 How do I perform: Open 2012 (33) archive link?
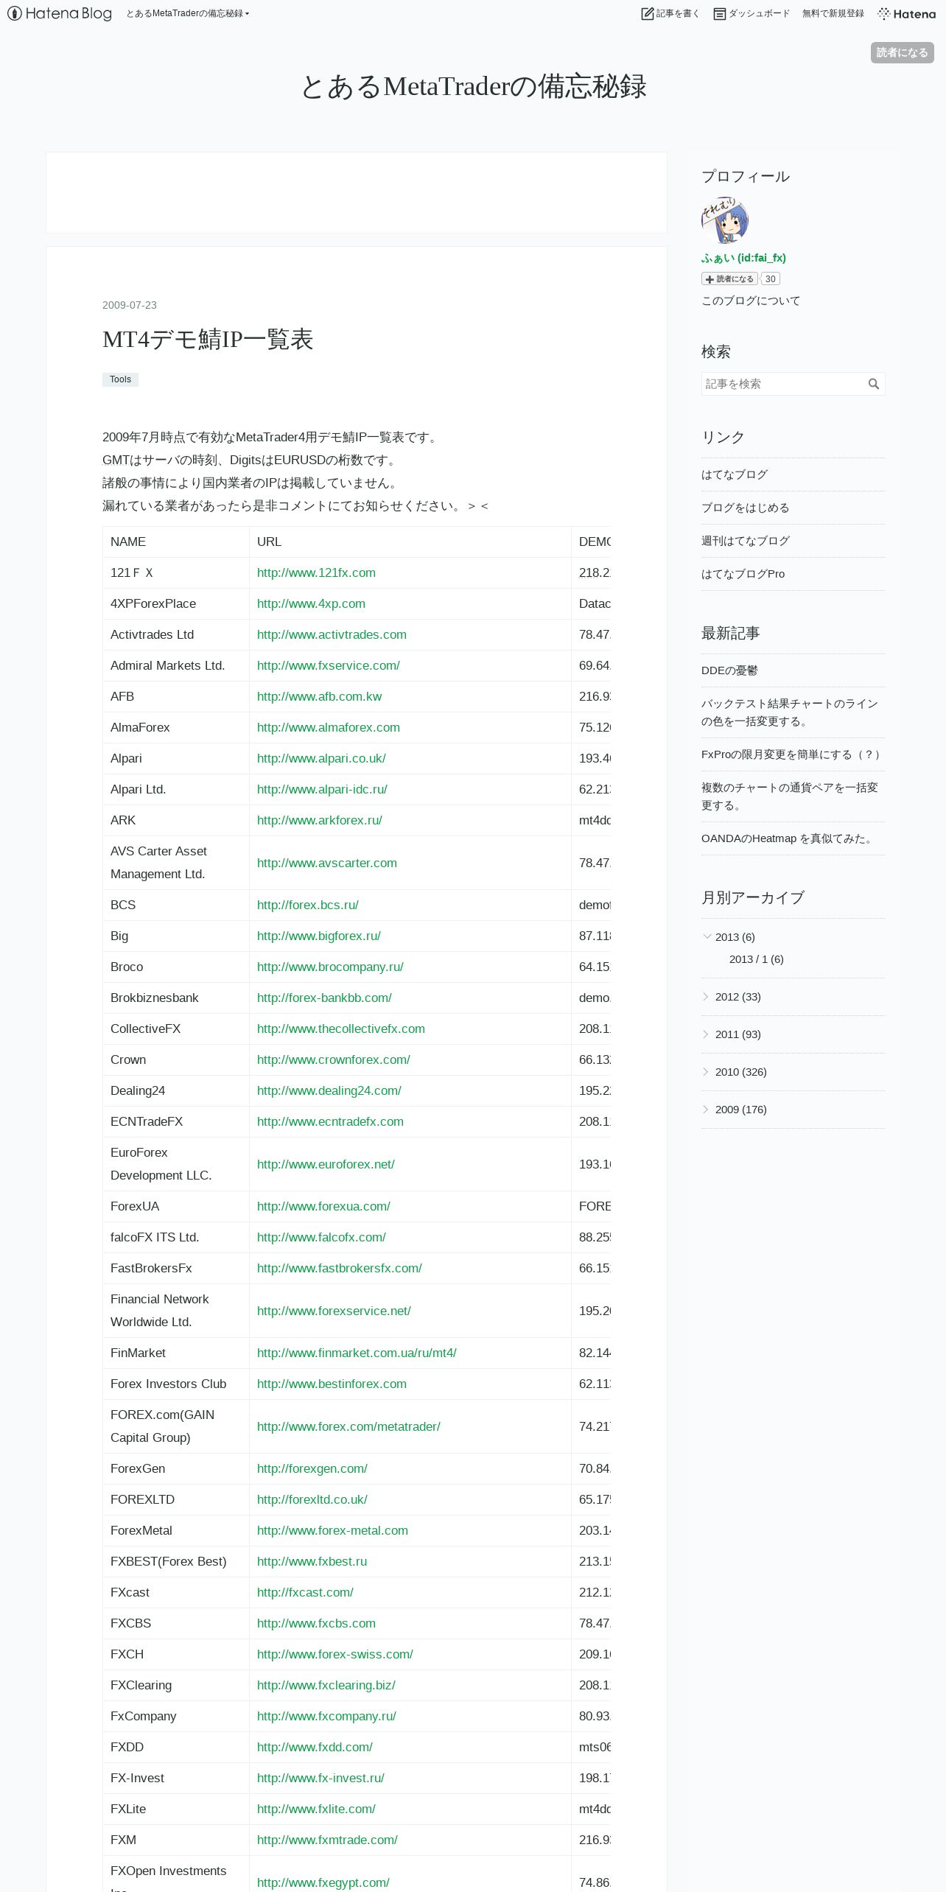point(737,997)
